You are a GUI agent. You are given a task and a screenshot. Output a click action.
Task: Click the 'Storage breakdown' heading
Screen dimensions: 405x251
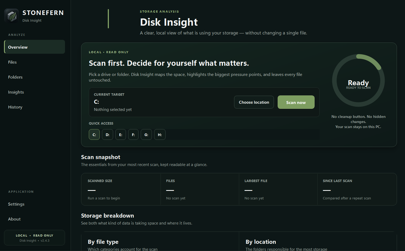point(108,216)
